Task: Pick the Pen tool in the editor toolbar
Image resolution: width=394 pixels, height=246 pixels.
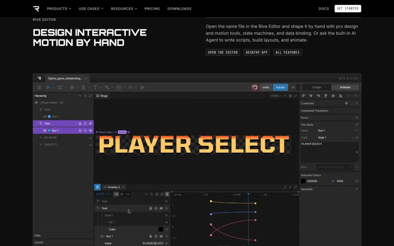Action: 83,87
